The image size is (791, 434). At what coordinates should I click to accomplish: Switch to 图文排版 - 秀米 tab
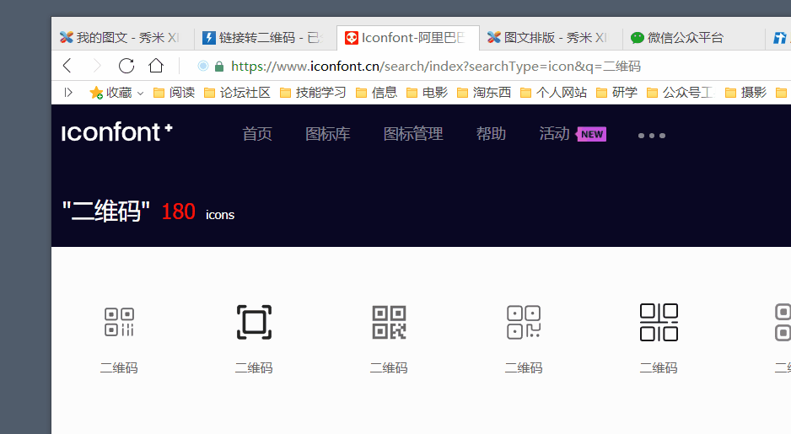(550, 38)
